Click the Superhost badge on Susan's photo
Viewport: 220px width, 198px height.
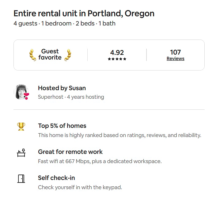[26, 96]
